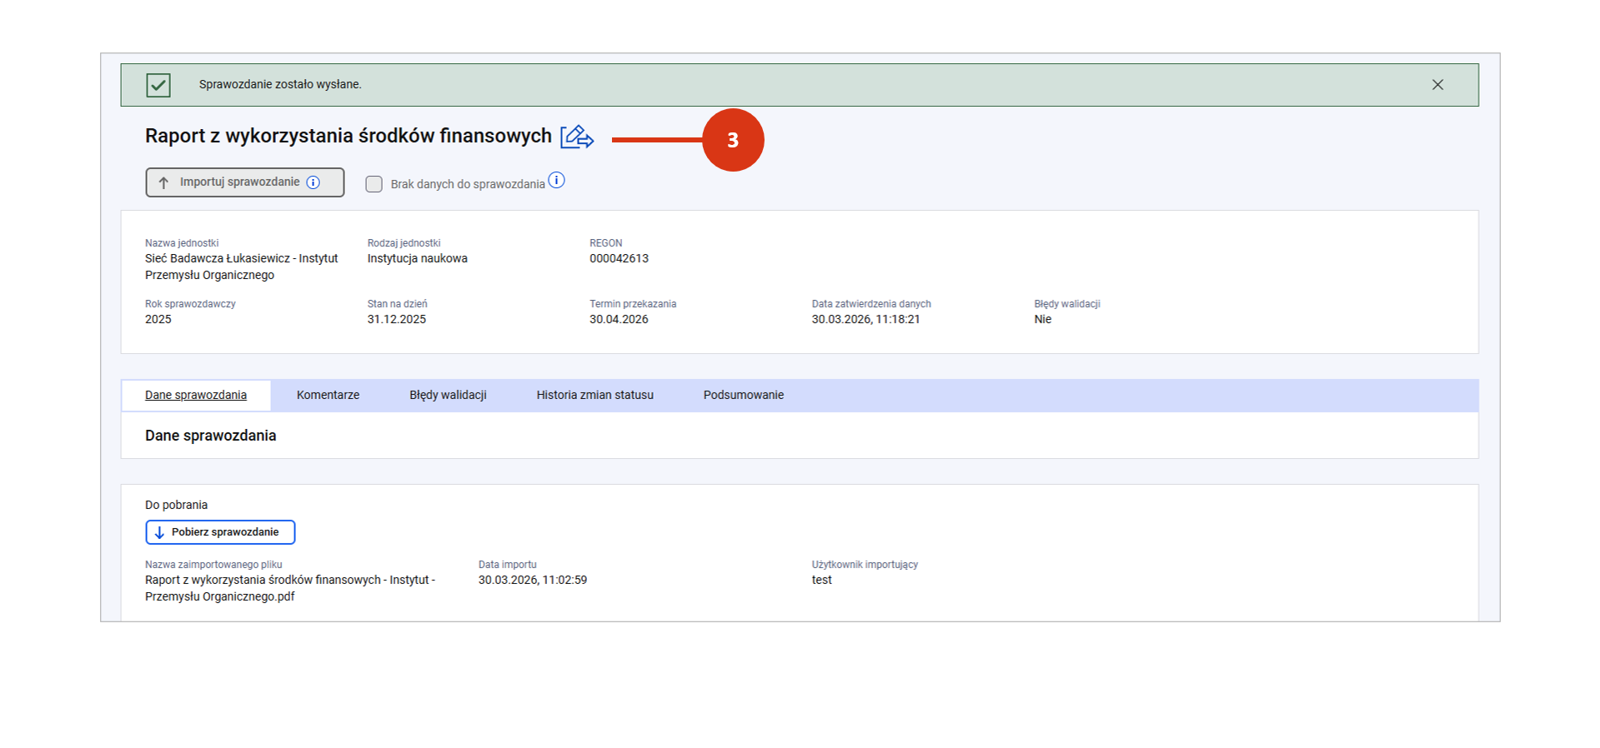Click the REGON number 000042613

tap(619, 259)
